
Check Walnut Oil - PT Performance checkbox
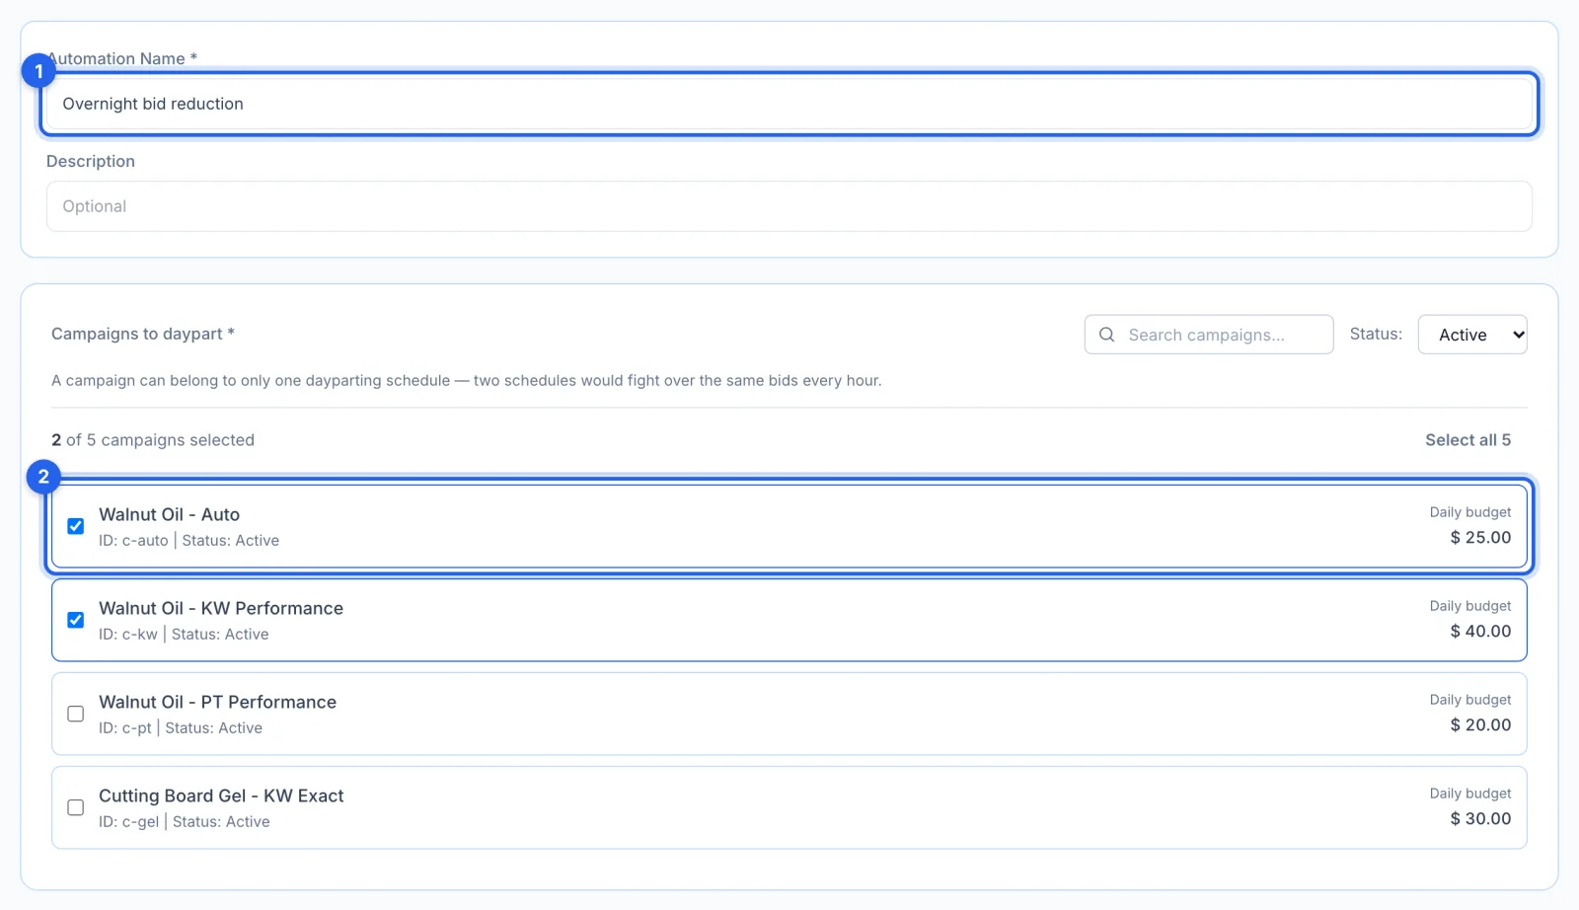point(76,714)
